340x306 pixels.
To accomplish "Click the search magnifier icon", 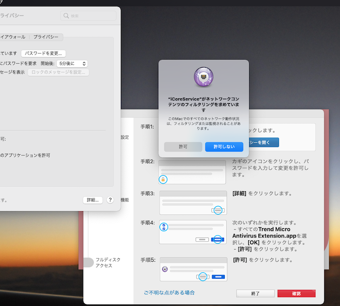I will 66,16.
